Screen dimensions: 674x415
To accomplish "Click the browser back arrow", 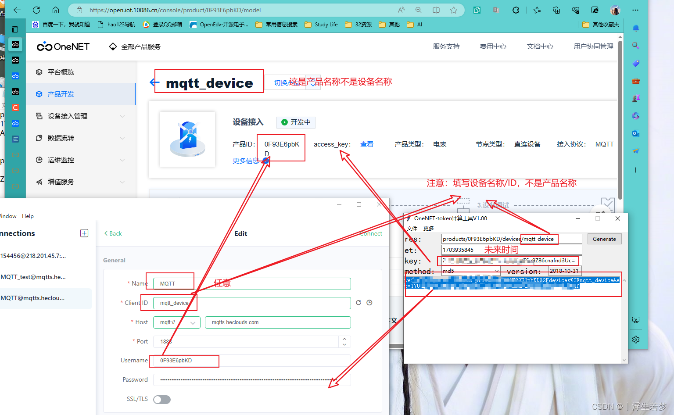I will pyautogui.click(x=17, y=10).
